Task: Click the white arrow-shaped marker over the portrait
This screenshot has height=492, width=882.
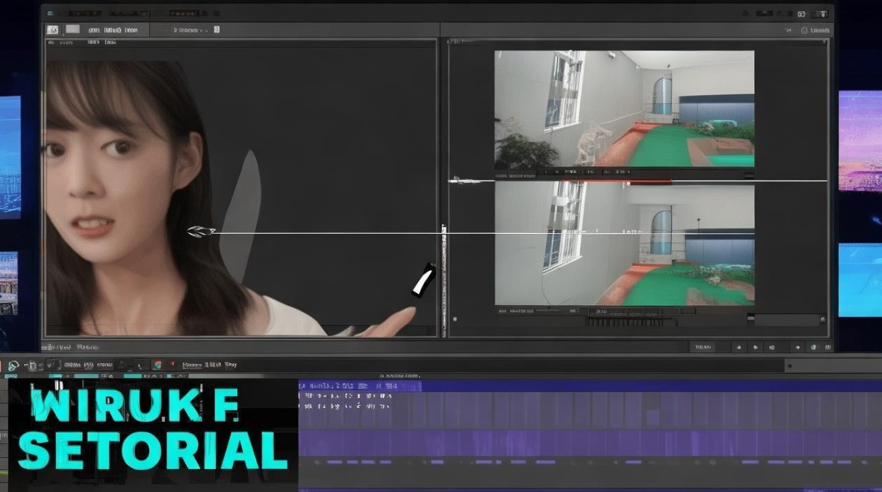Action: click(202, 232)
